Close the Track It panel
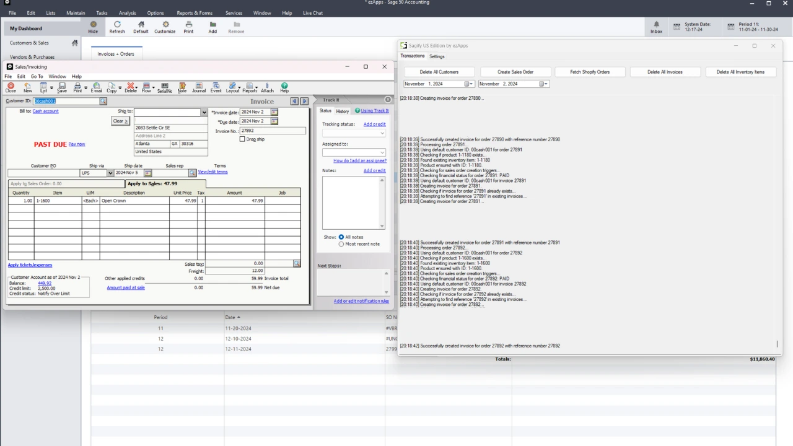The image size is (793, 446). [388, 100]
